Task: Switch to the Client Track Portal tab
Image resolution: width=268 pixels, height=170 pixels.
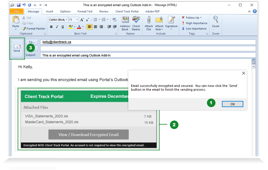Action: pyautogui.click(x=127, y=11)
